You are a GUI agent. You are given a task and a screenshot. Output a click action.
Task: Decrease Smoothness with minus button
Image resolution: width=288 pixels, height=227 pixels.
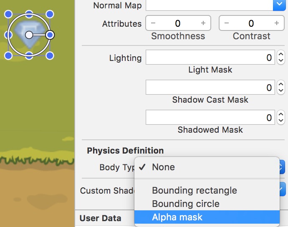pos(153,23)
